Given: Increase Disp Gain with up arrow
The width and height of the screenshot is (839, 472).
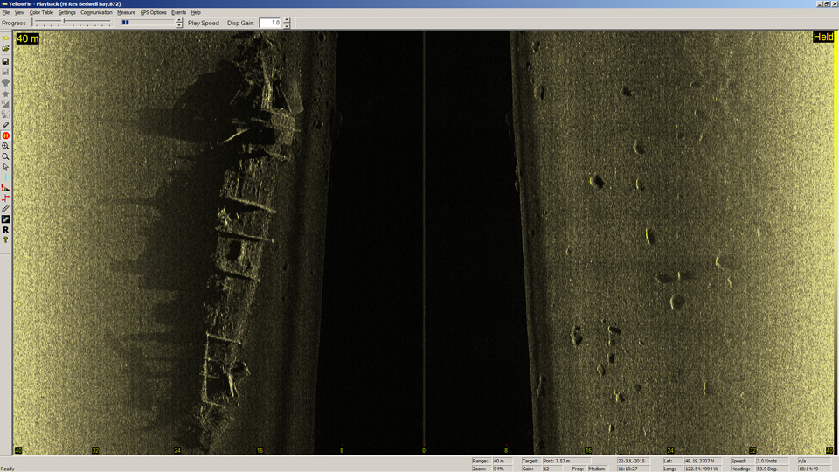Looking at the screenshot, I should [287, 20].
